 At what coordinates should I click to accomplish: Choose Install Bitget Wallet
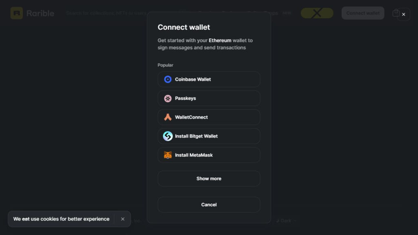point(209,136)
